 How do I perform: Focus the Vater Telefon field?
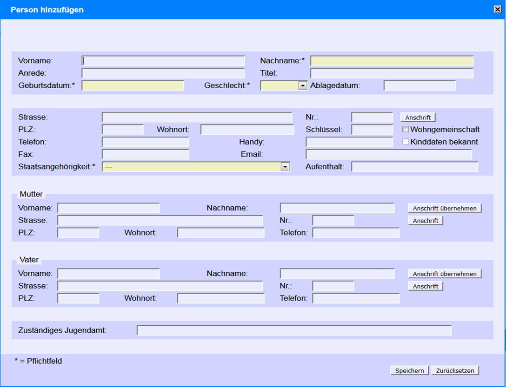(356, 298)
